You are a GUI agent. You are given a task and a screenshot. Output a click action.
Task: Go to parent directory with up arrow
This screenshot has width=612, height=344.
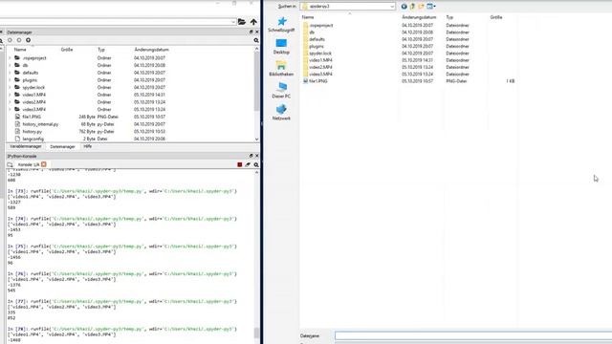coord(253,22)
